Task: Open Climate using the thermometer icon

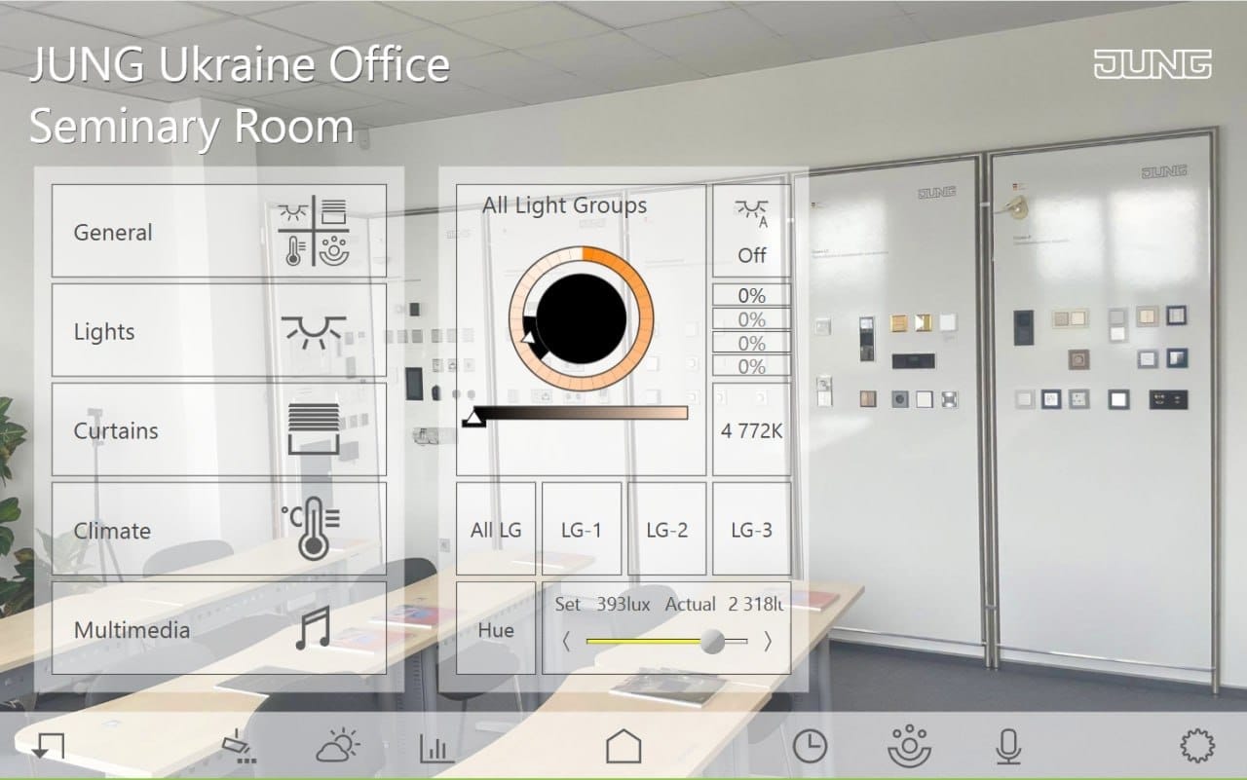Action: click(311, 530)
